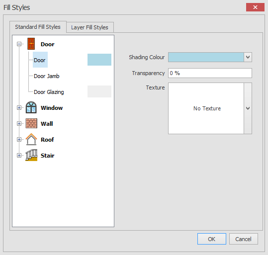Collapse the Door tree node
The height and width of the screenshot is (255, 268).
[x=19, y=44]
